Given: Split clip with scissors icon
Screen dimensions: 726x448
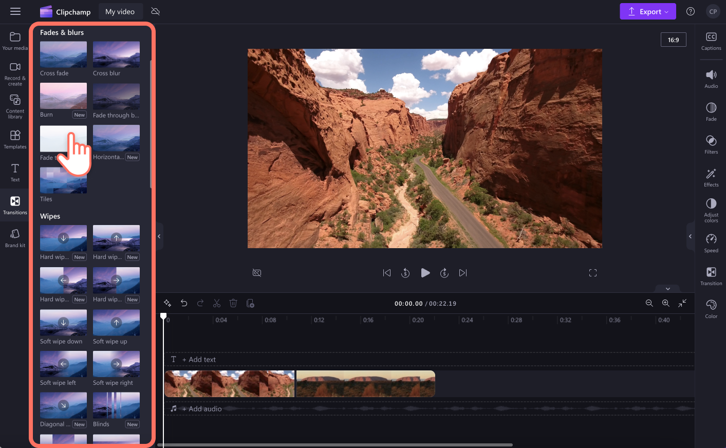Looking at the screenshot, I should coord(217,303).
